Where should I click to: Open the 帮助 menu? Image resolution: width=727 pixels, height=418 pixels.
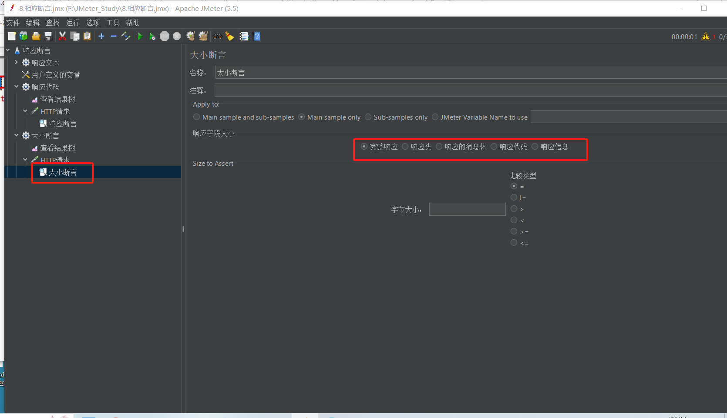pyautogui.click(x=133, y=23)
